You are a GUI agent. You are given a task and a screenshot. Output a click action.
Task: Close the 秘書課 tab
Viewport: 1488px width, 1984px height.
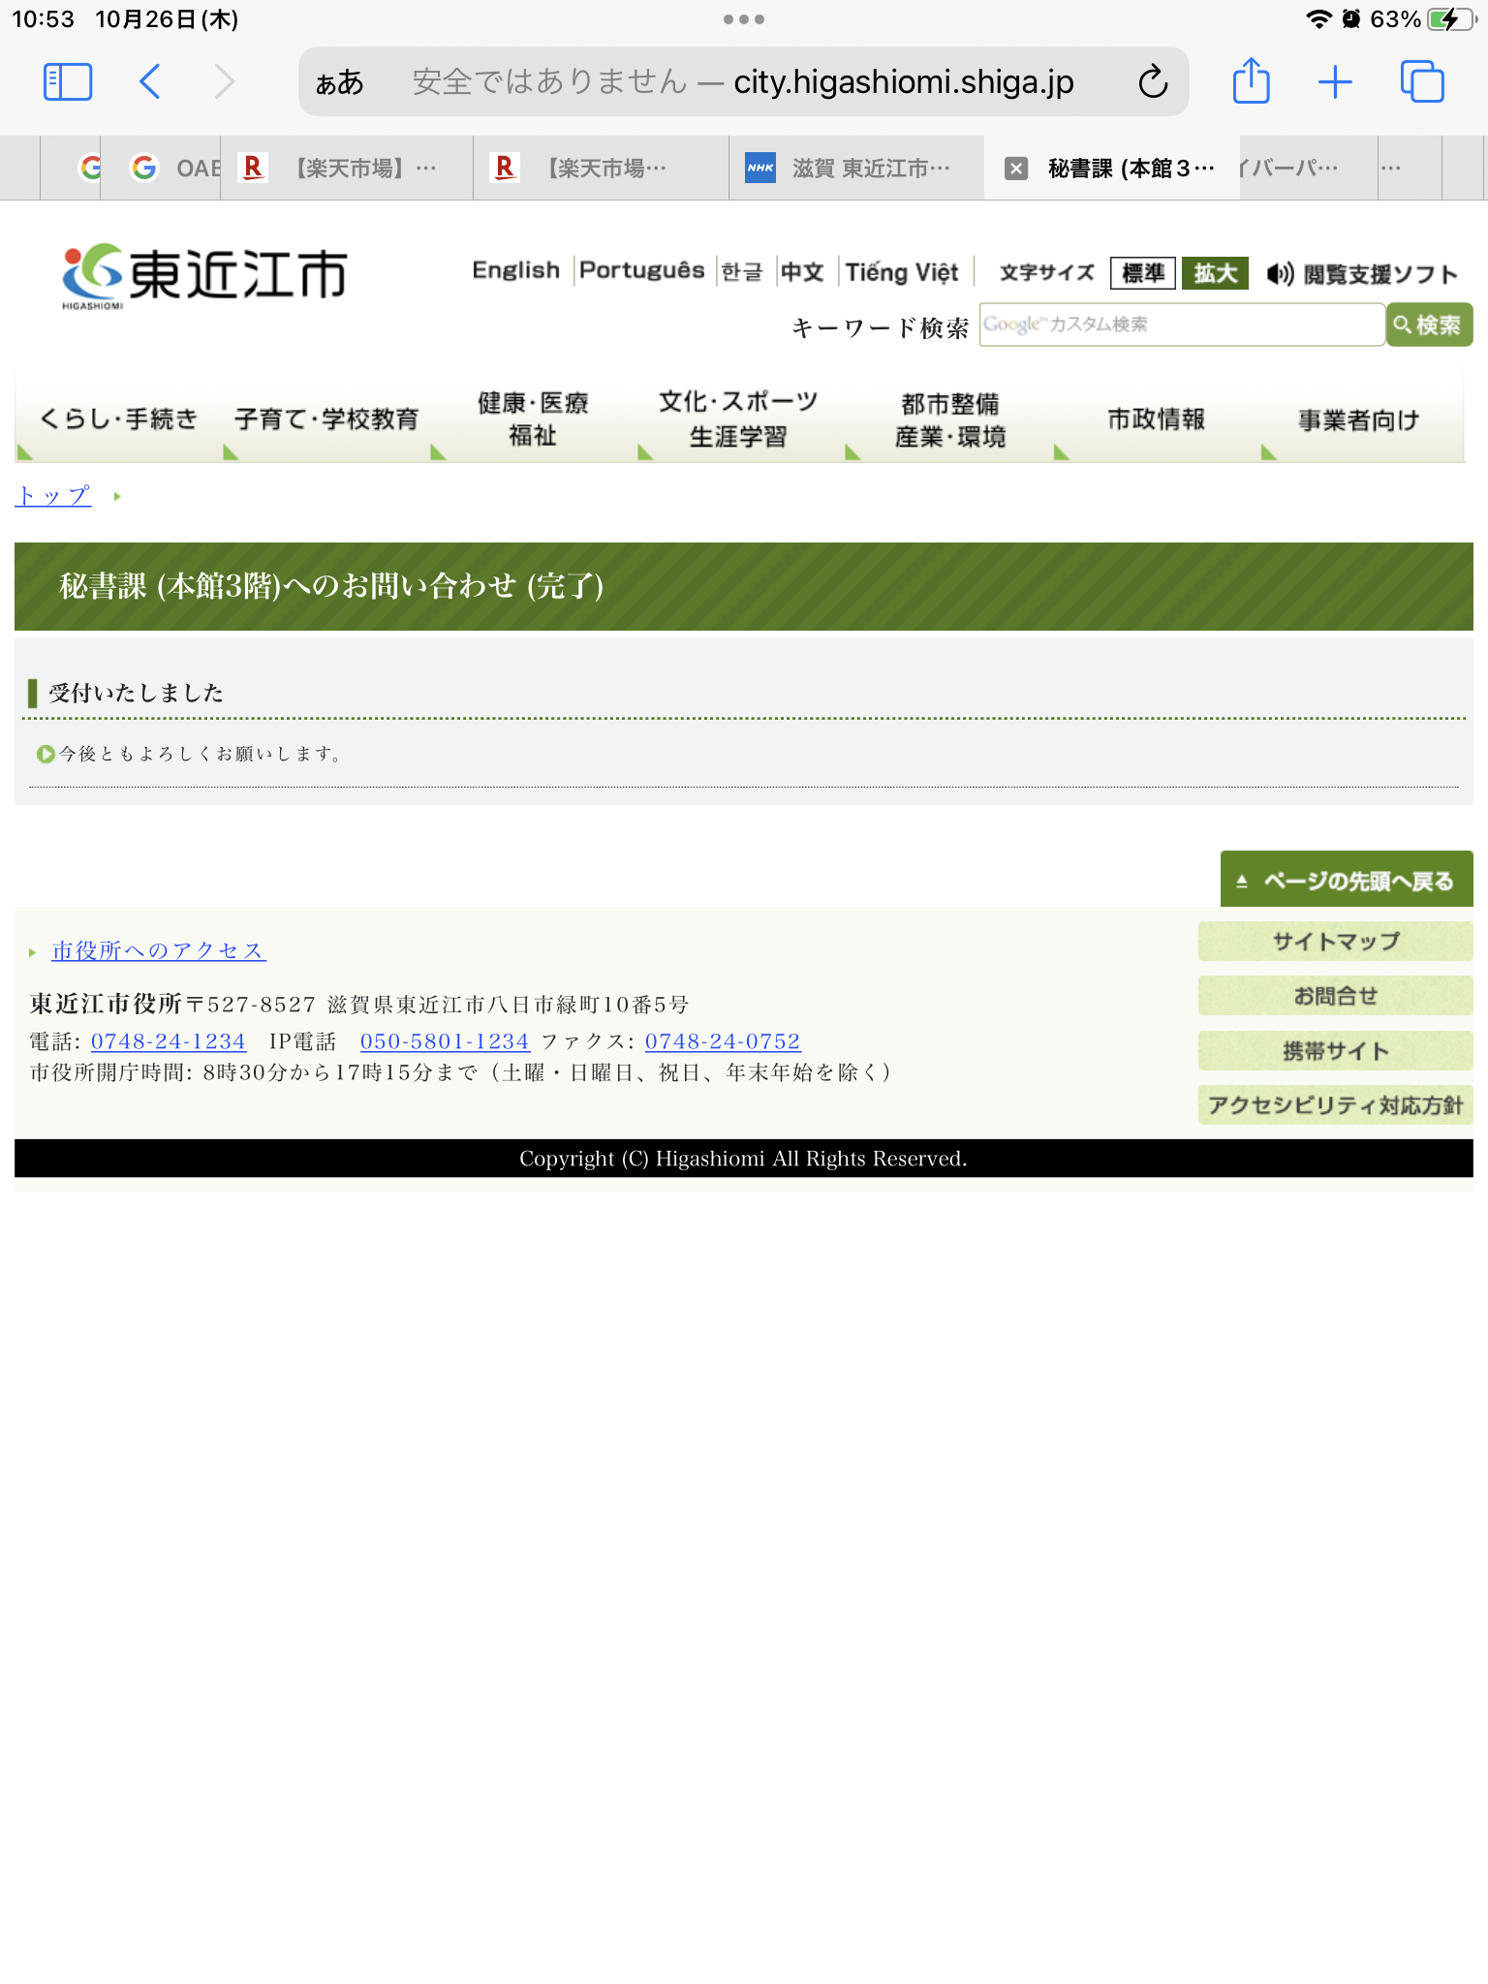[1015, 169]
